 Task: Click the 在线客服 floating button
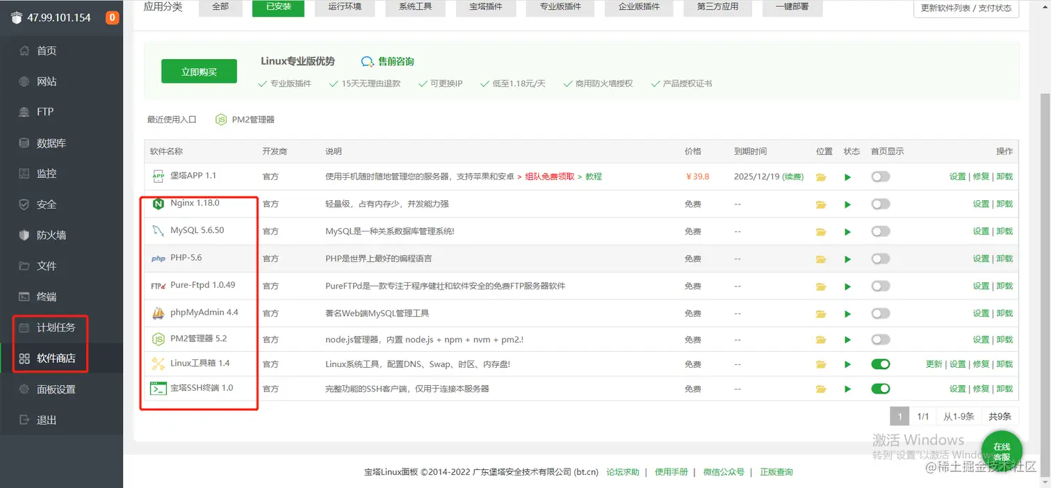click(1001, 452)
